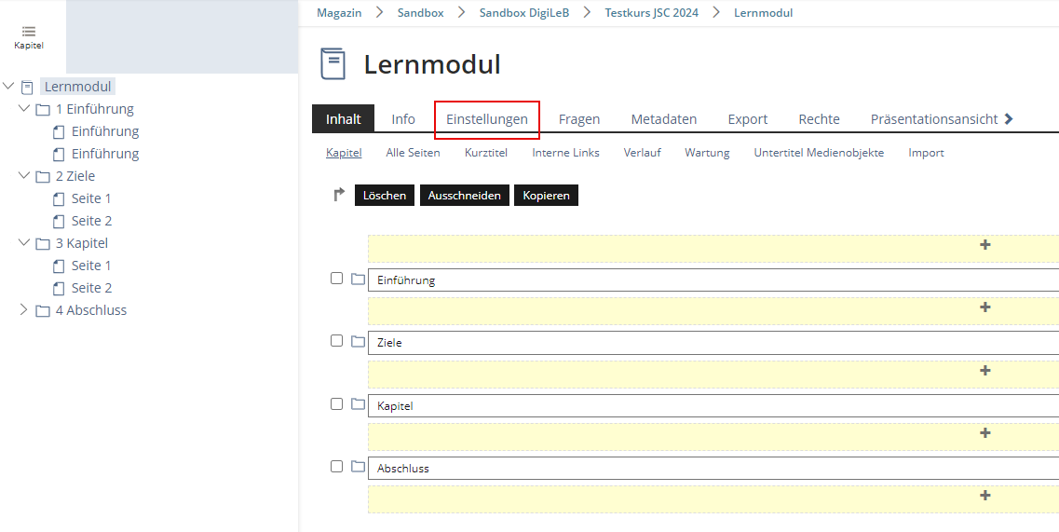This screenshot has height=532, width=1059.
Task: Click the plus icon above Einführung row
Action: (x=984, y=245)
